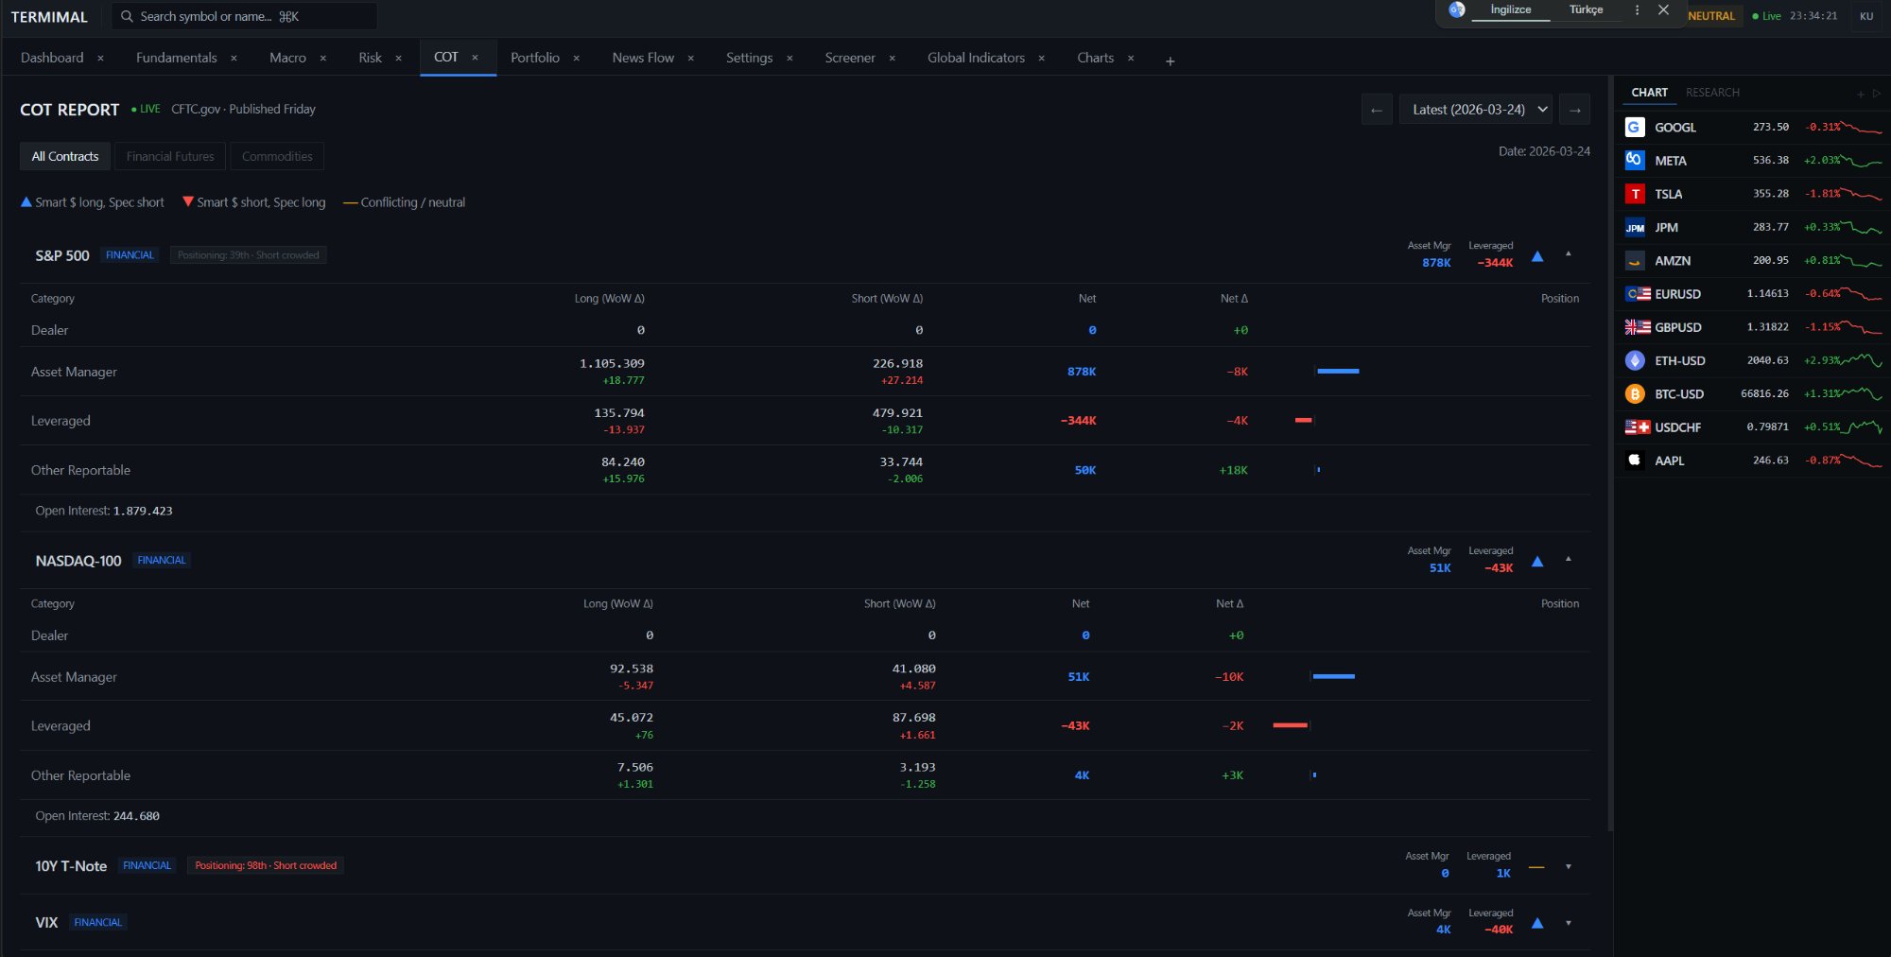Click the Bitcoin BTC-USD icon
The height and width of the screenshot is (957, 1891).
[1635, 394]
